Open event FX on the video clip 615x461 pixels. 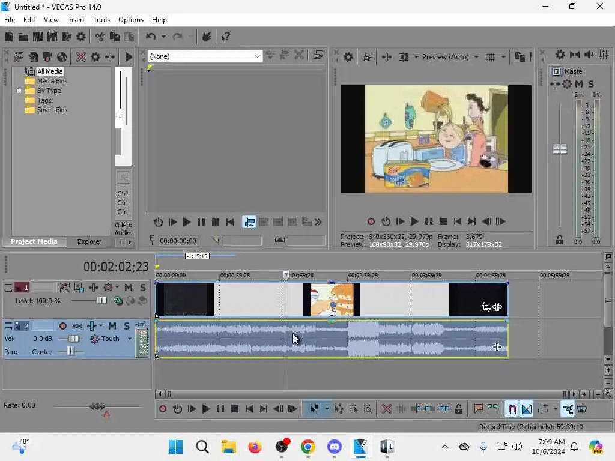click(x=497, y=307)
